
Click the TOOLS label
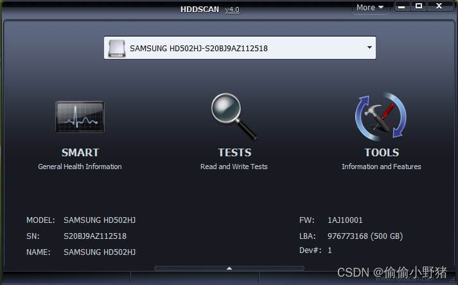[382, 152]
